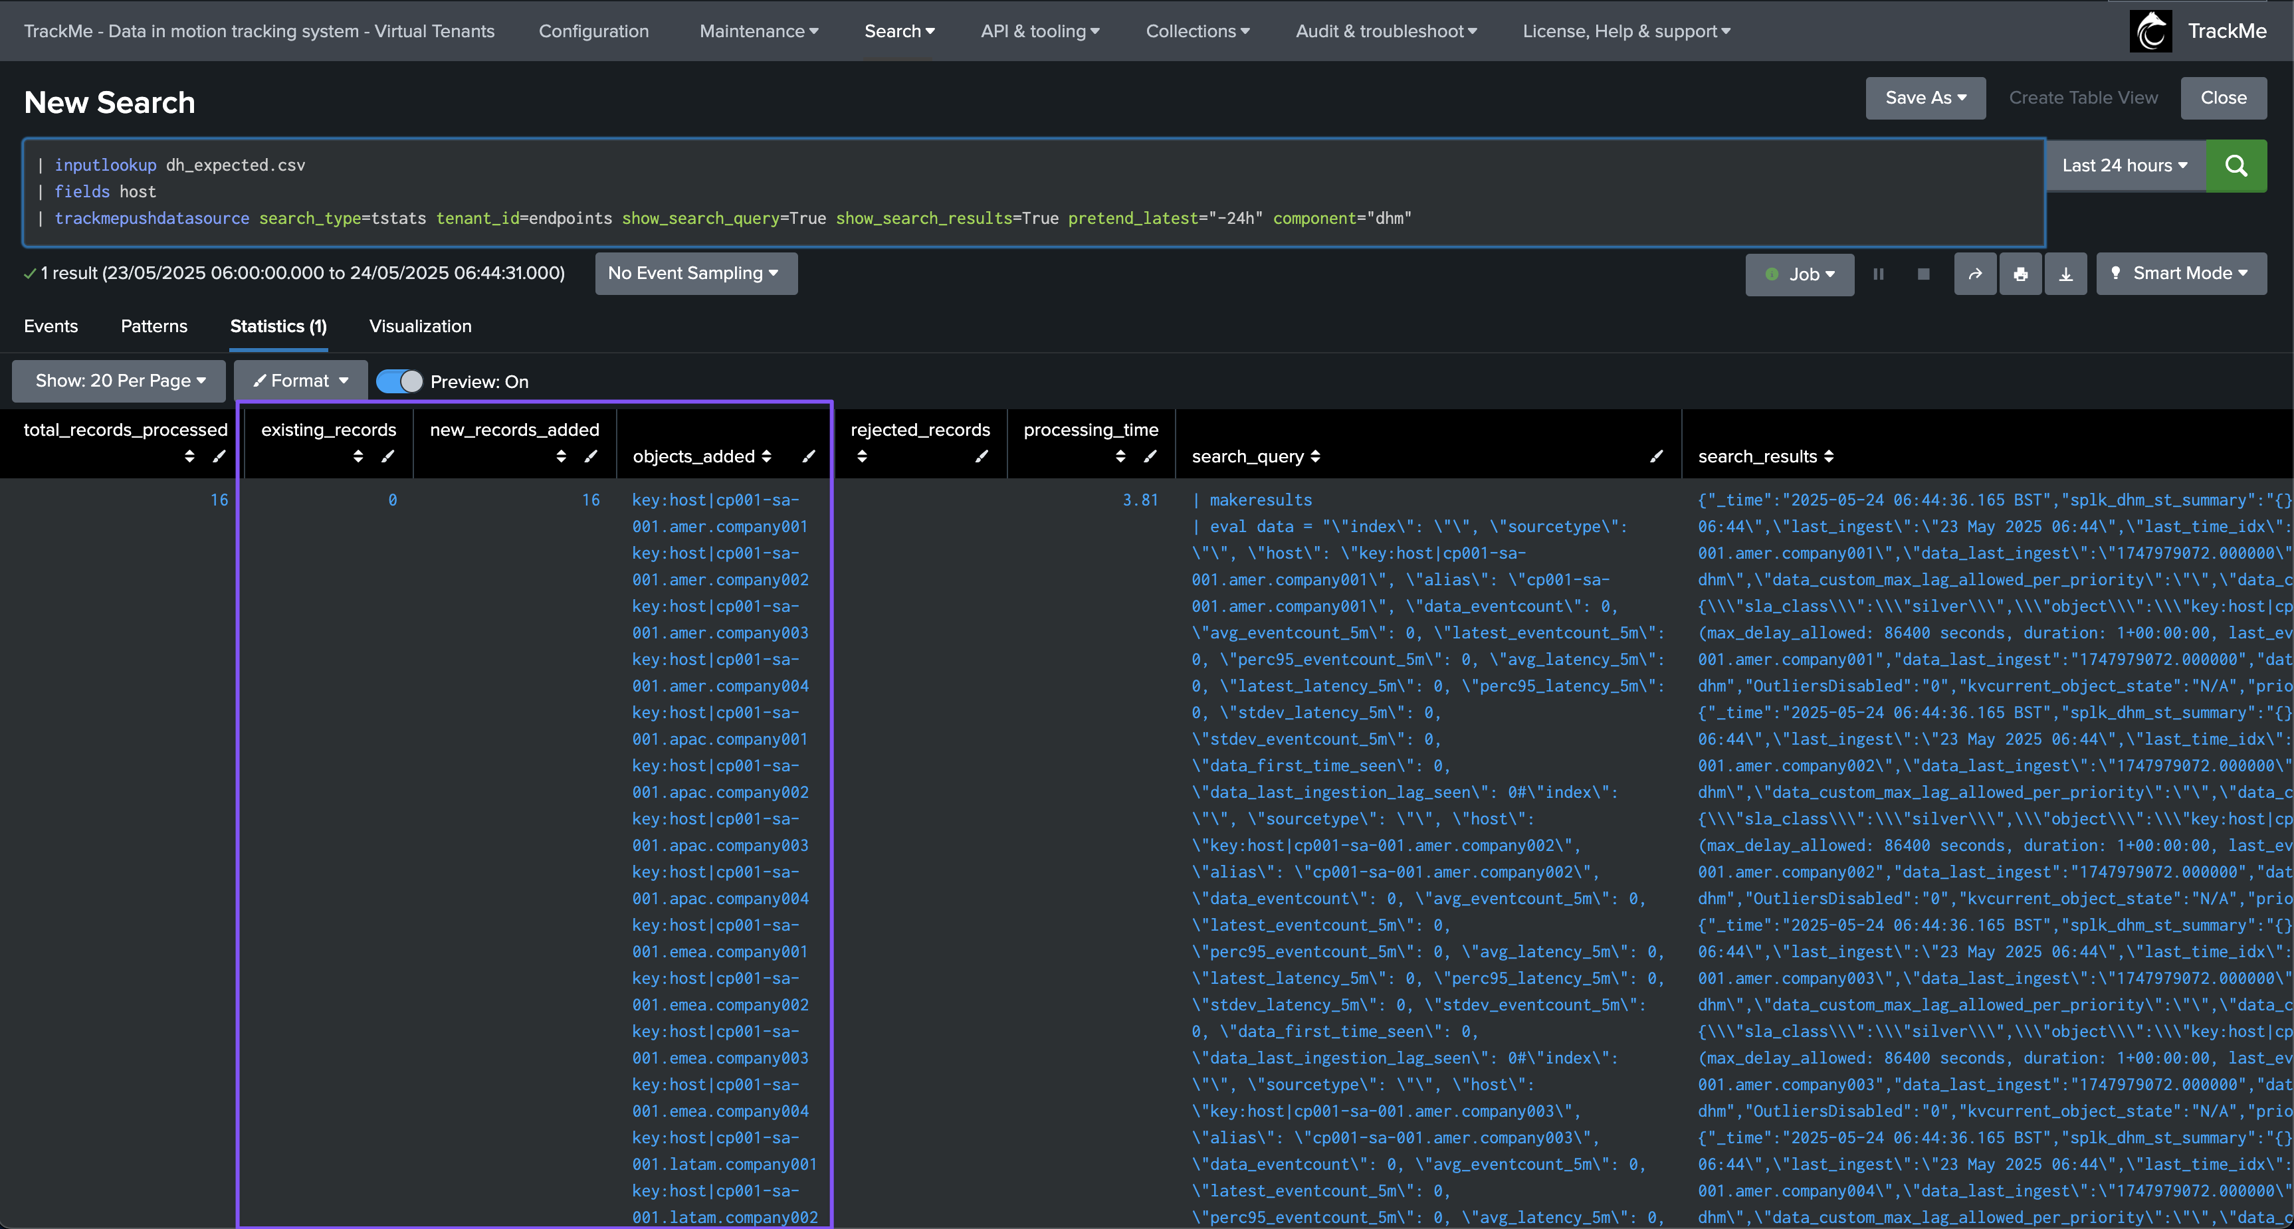Screen dimensions: 2294x1229
Task: Toggle the Preview On switch
Action: point(399,382)
